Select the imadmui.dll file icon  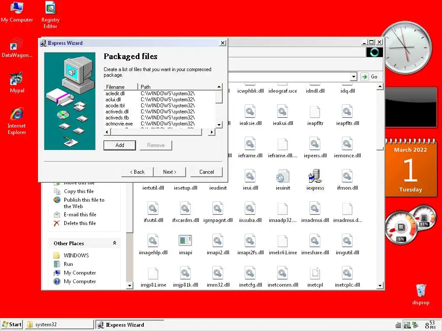click(x=315, y=212)
